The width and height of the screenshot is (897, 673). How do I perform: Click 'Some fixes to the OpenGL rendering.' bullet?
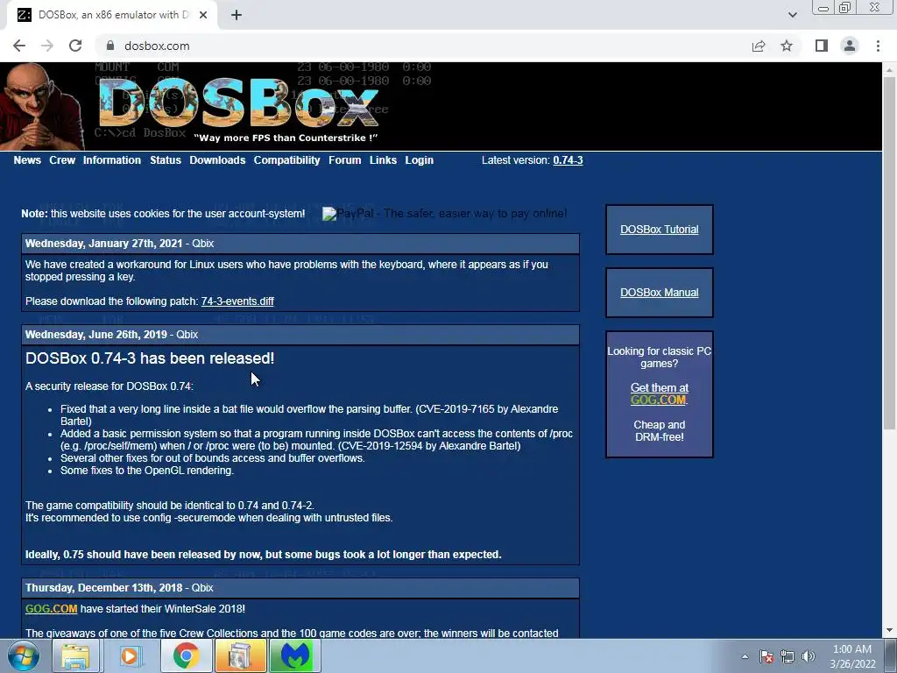[147, 471]
